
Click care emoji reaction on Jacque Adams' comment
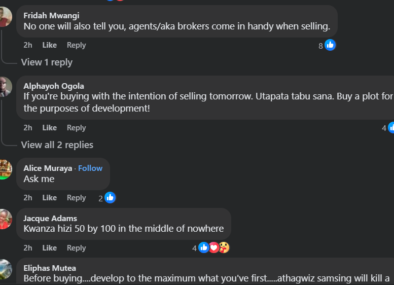[224, 247]
